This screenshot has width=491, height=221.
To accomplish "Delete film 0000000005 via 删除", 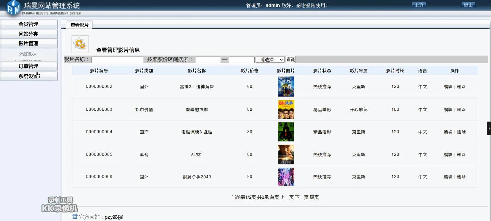I will (x=461, y=155).
